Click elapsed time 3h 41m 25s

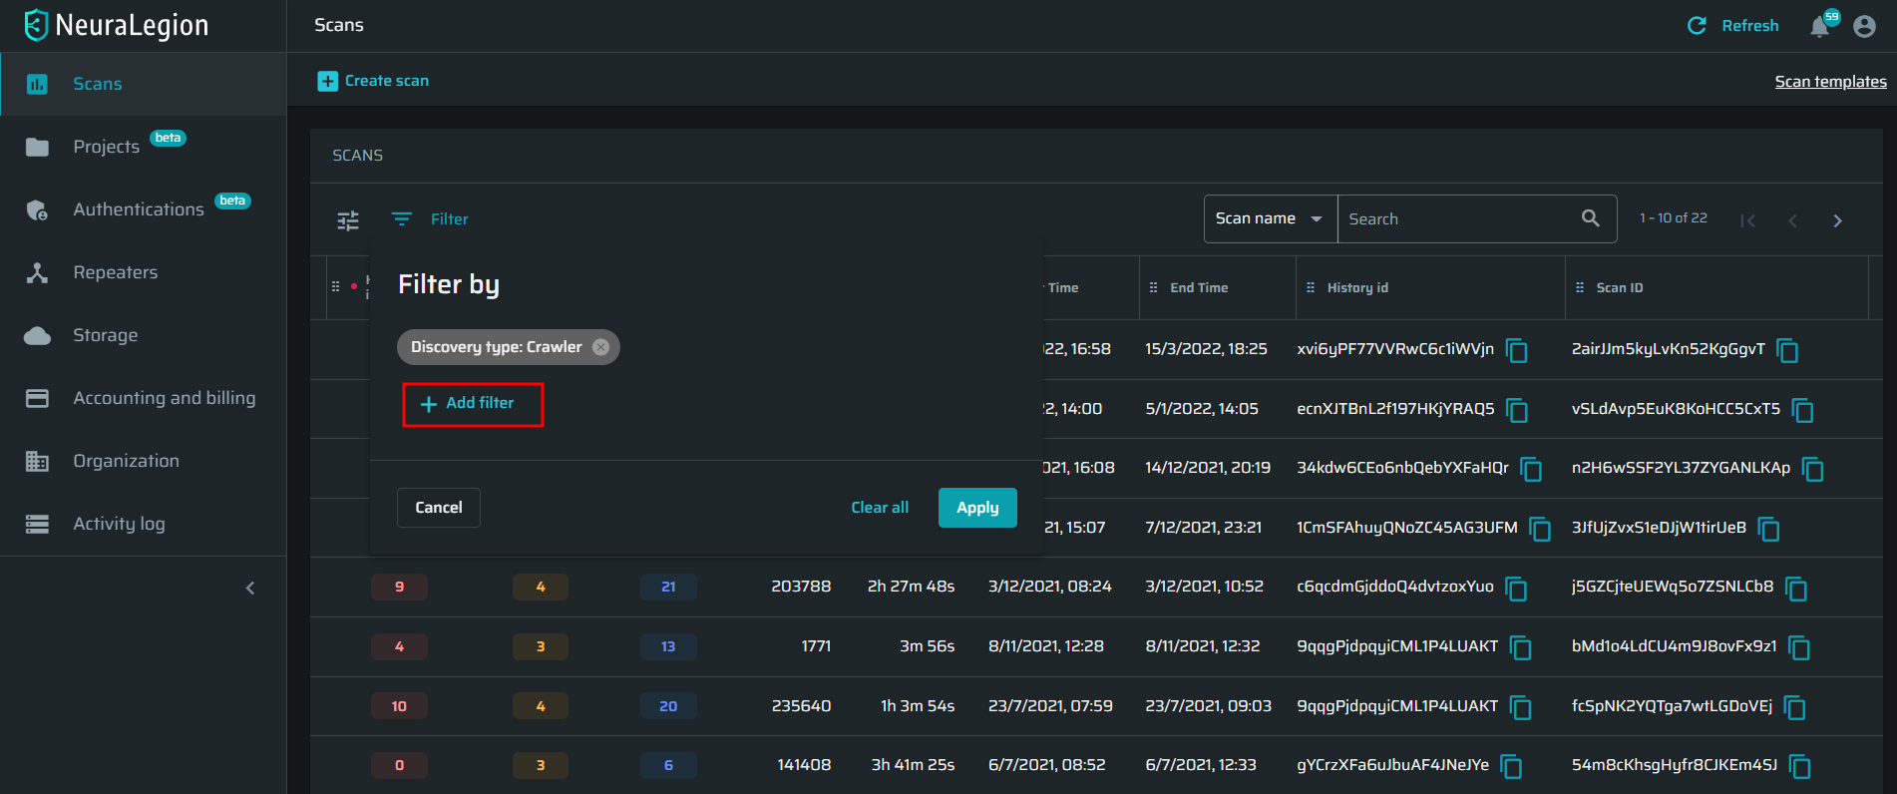point(913,765)
